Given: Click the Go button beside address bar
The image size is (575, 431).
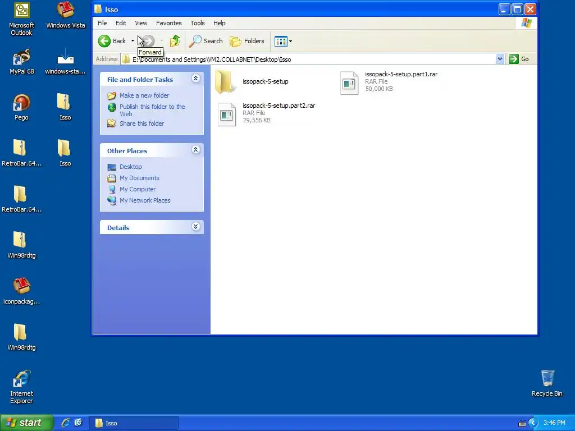Looking at the screenshot, I should (518, 59).
